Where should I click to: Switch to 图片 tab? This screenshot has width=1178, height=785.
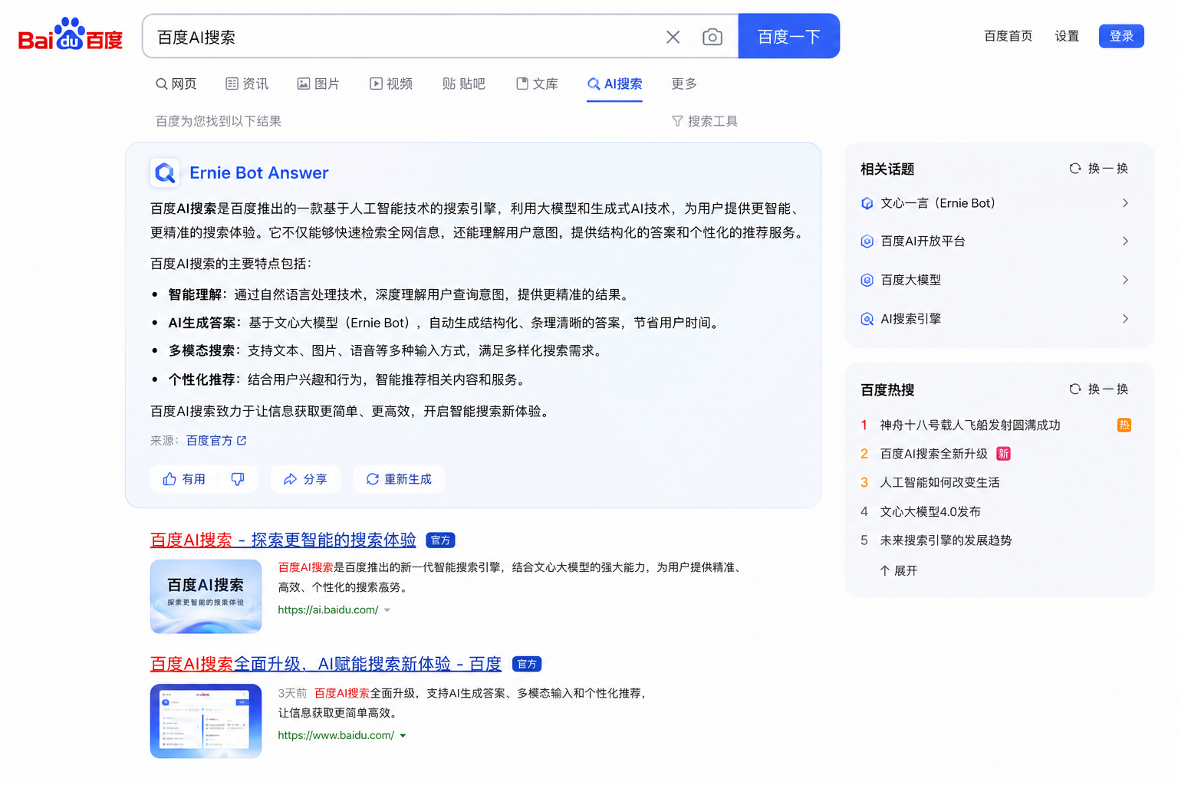point(318,84)
